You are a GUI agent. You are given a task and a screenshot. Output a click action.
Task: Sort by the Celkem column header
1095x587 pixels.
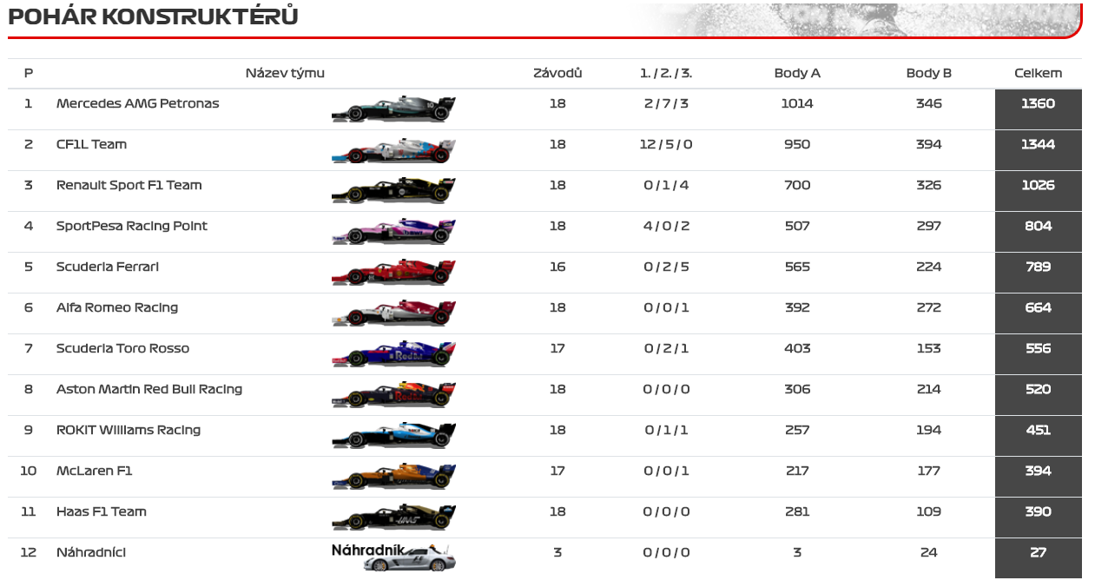pos(1038,73)
